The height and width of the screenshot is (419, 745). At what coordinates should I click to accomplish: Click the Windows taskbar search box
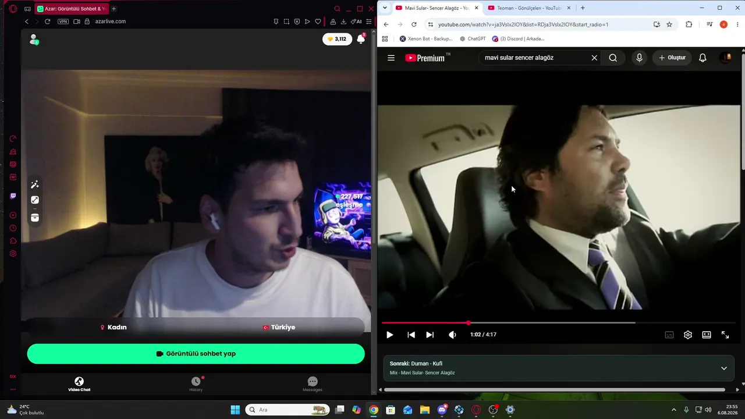pos(288,410)
